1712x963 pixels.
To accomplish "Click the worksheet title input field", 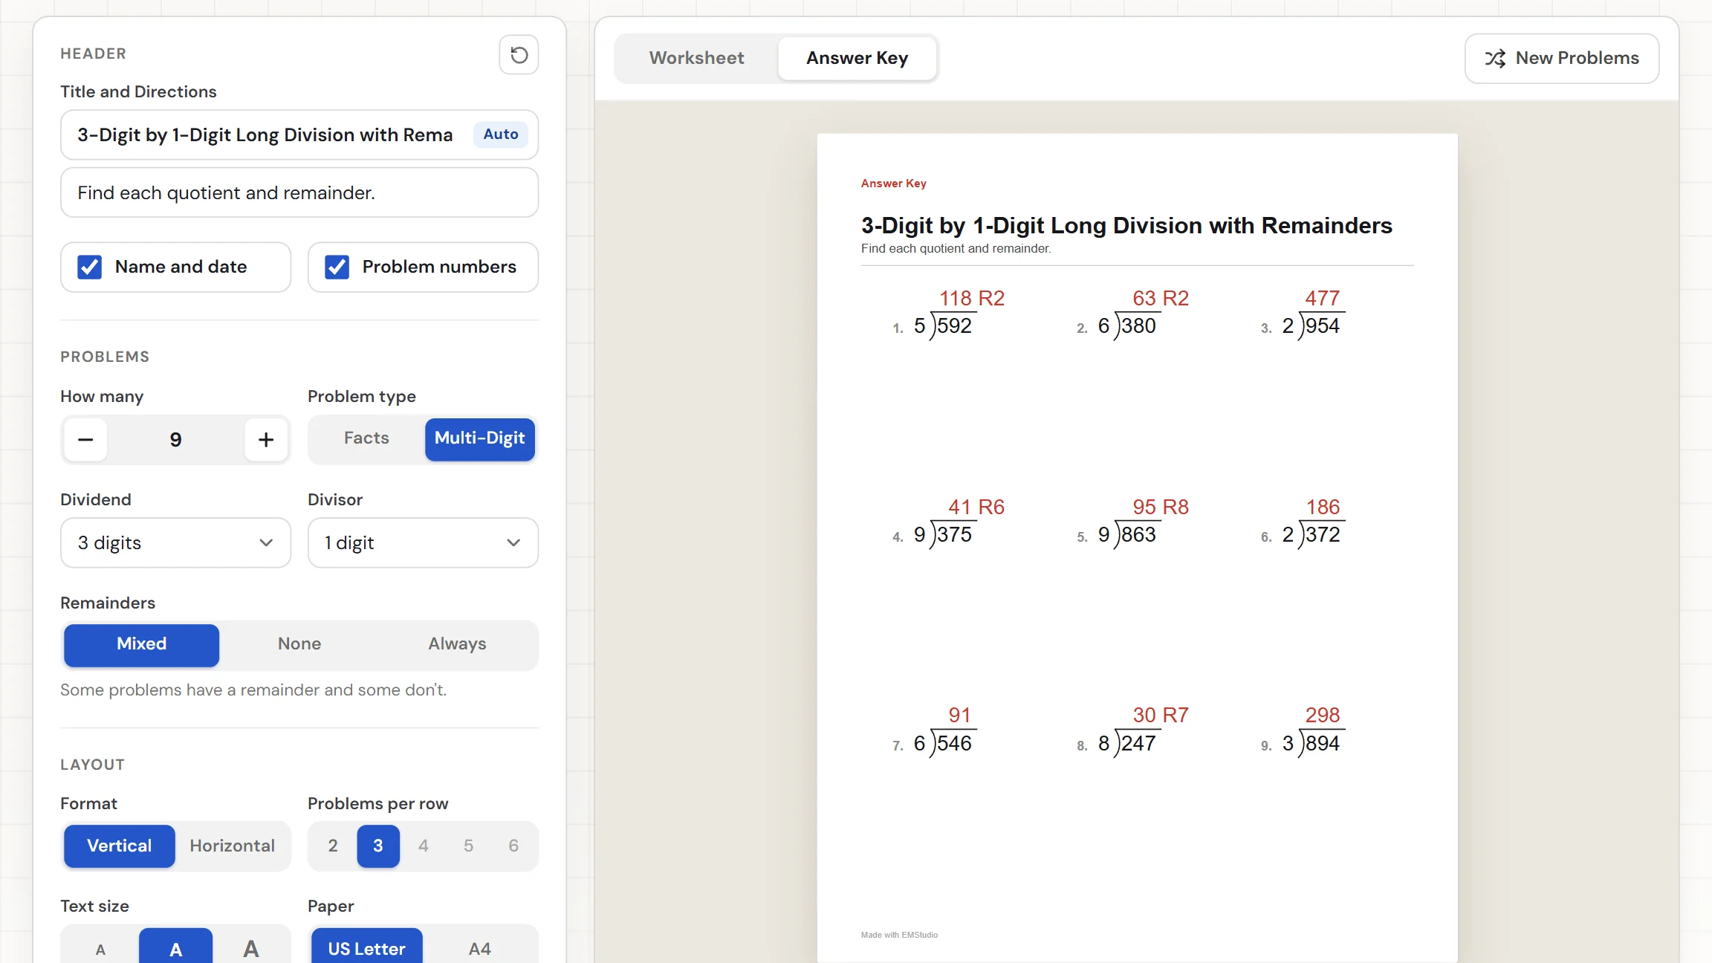I will [x=299, y=134].
